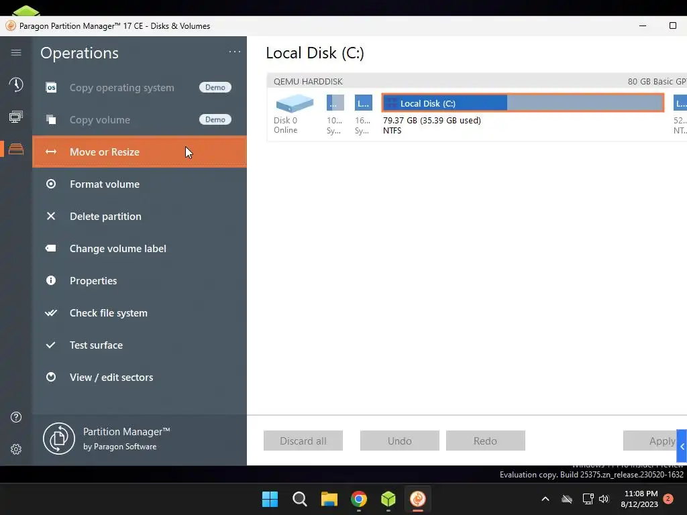Choose Delete partition
This screenshot has height=515, width=687.
pyautogui.click(x=140, y=217)
